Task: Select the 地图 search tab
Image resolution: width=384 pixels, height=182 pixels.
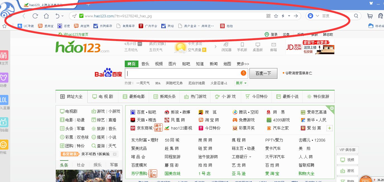Action: [227, 64]
